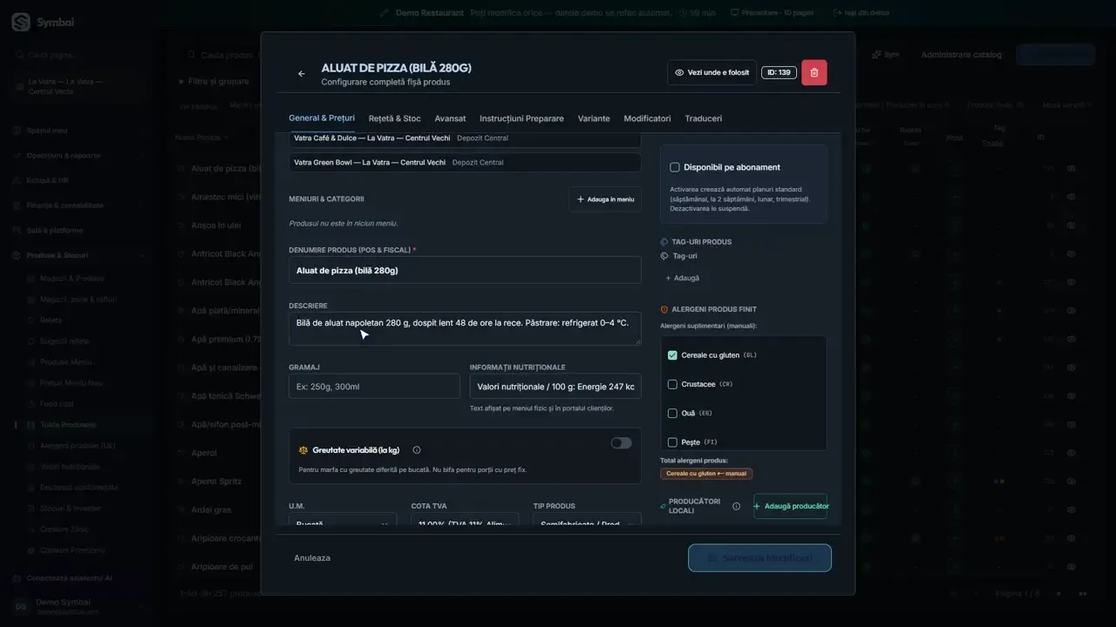
Task: Uncheck Cereale cu gluten allergen
Action: click(672, 355)
